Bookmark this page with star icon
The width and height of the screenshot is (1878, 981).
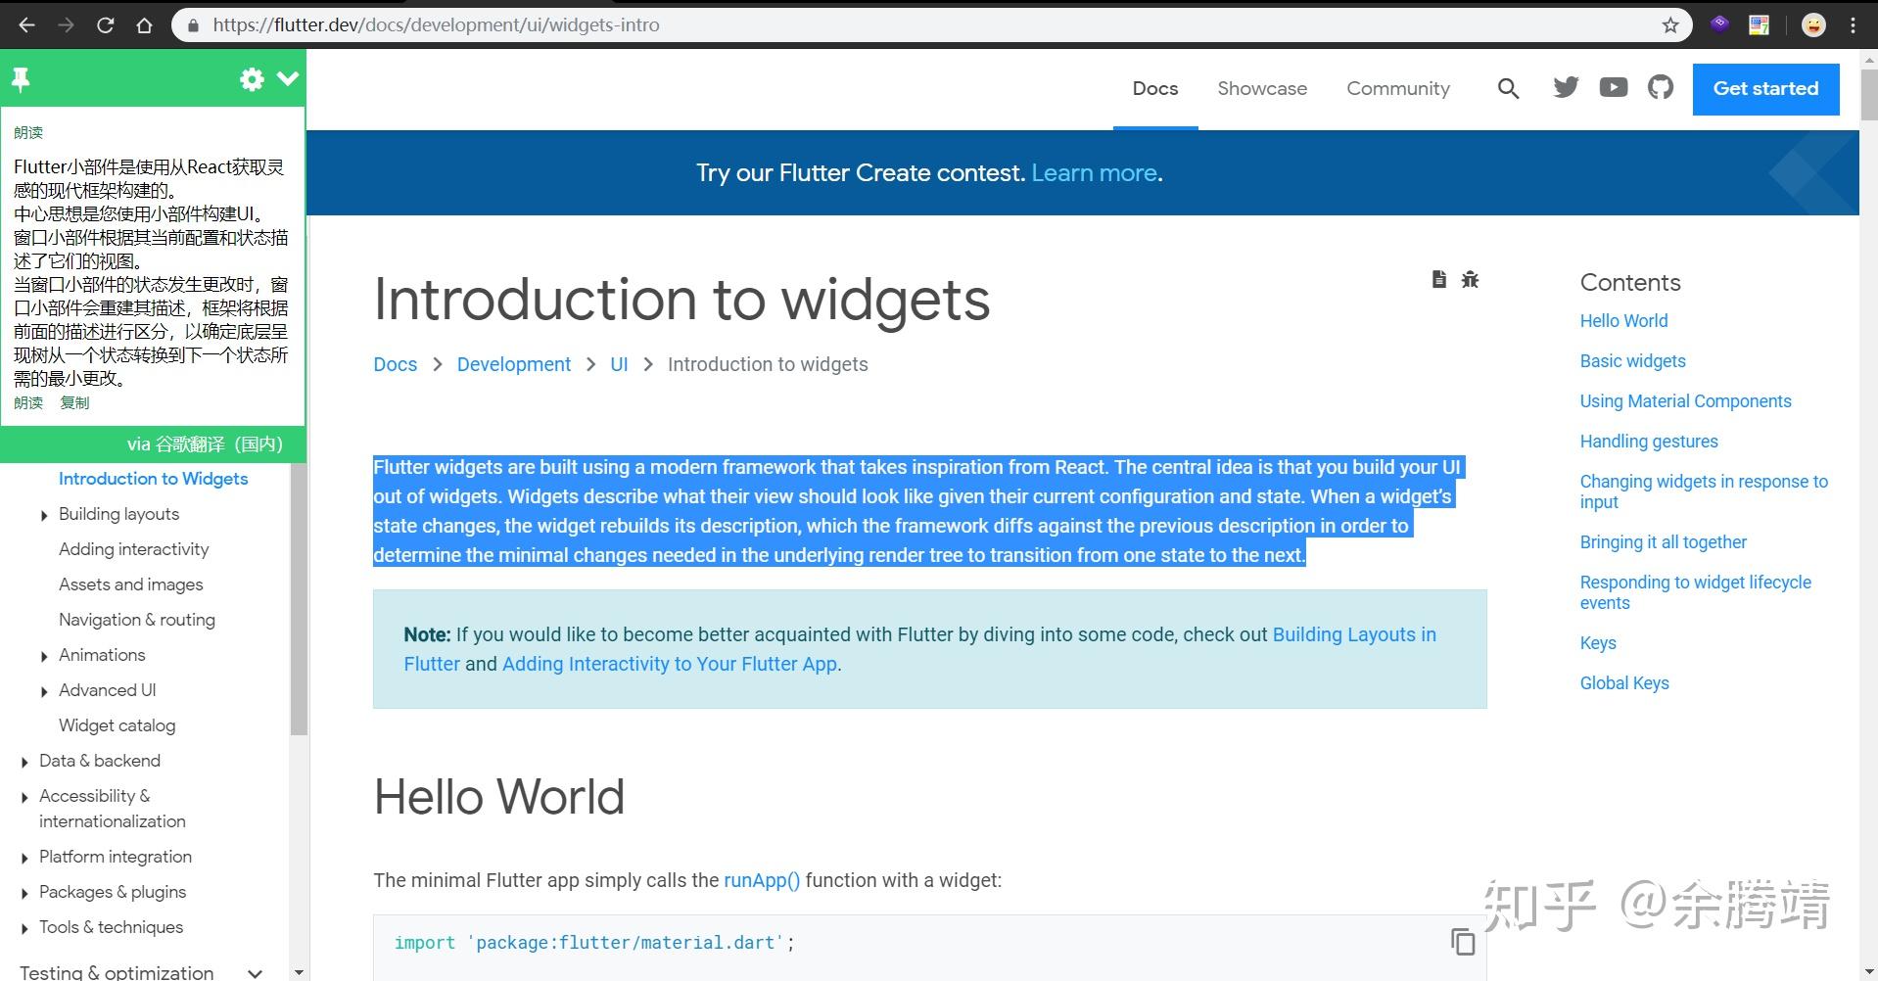[x=1670, y=25]
